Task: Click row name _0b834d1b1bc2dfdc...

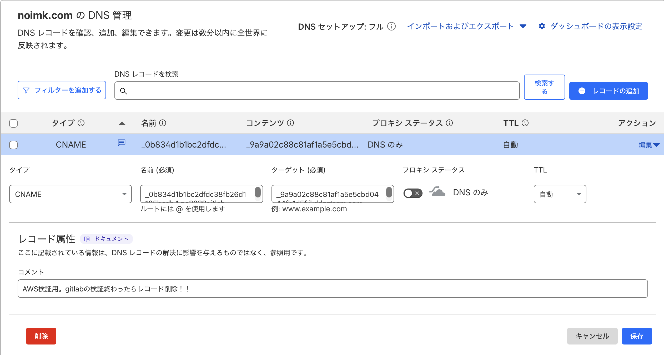Action: pyautogui.click(x=184, y=145)
